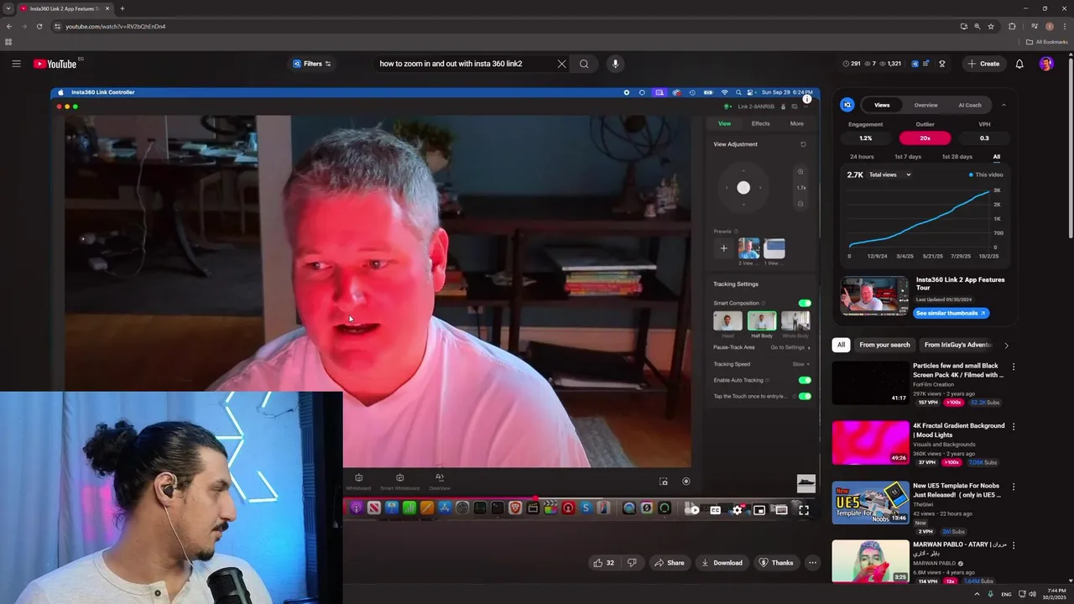Image resolution: width=1074 pixels, height=604 pixels.
Task: Open more actions ellipsis below video
Action: 812,563
